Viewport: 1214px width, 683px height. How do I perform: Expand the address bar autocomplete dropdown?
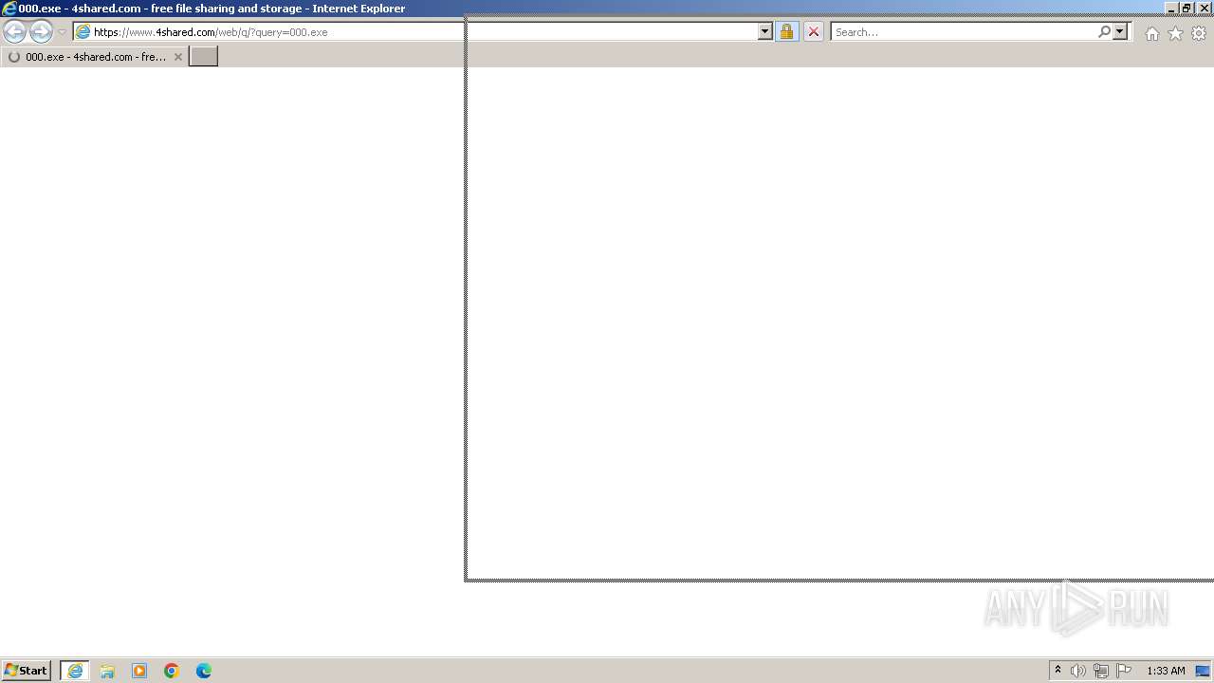765,32
